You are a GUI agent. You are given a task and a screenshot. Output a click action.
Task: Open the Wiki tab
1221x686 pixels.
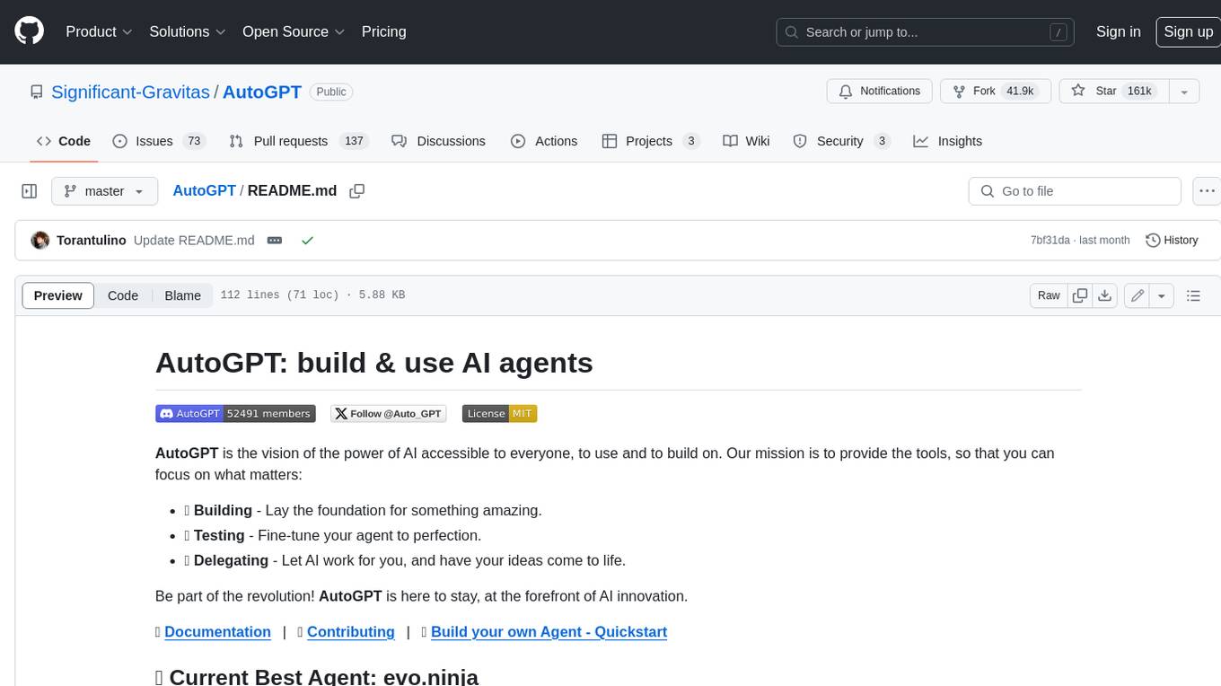[747, 141]
